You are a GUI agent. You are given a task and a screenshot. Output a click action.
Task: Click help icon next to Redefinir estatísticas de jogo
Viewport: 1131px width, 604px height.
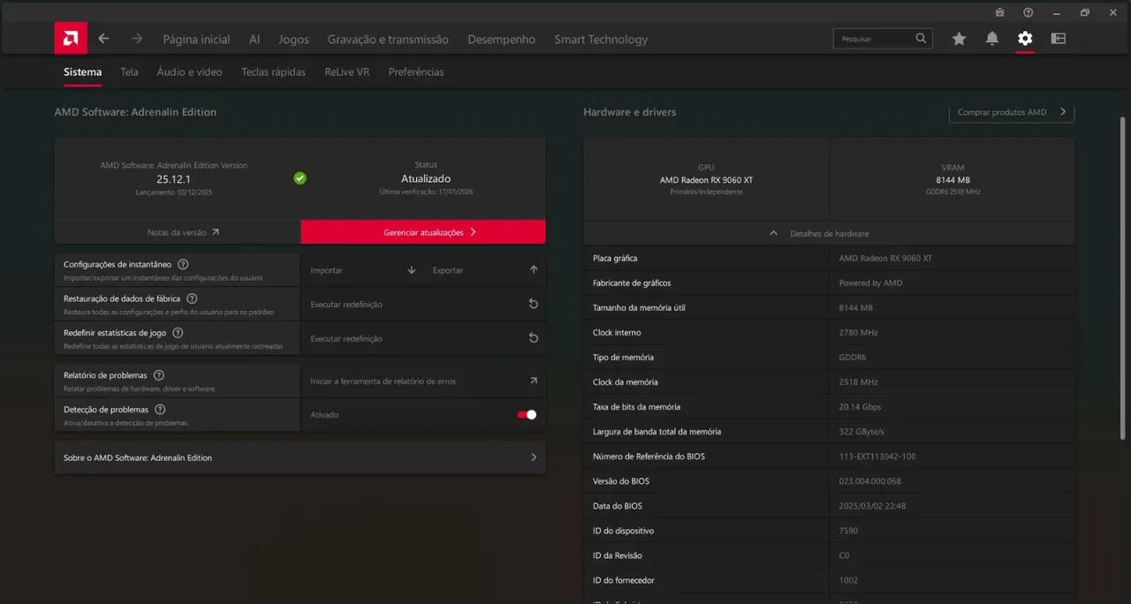click(178, 333)
